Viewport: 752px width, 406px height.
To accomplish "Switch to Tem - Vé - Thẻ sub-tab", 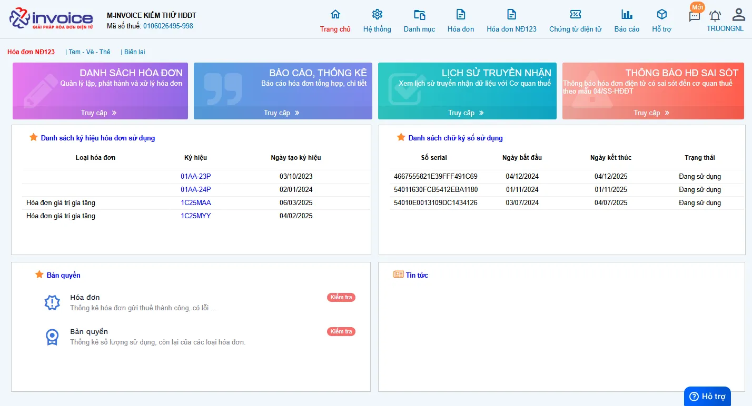I will point(90,52).
